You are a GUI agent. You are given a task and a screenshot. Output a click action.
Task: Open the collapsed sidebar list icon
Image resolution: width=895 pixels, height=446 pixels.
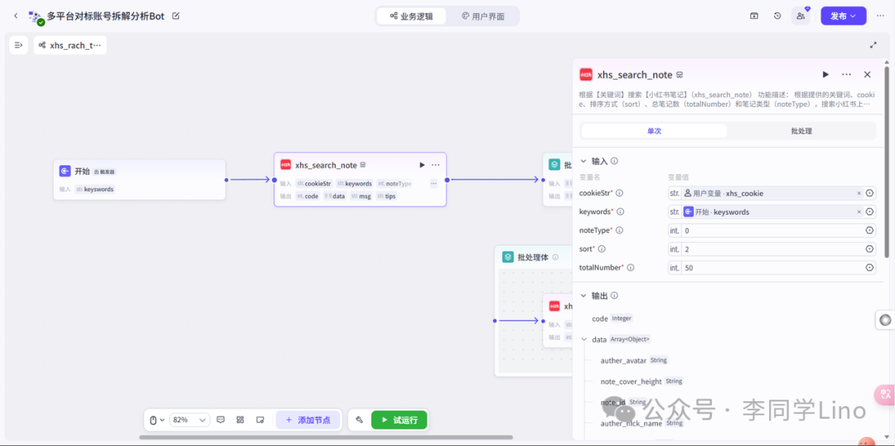point(18,45)
